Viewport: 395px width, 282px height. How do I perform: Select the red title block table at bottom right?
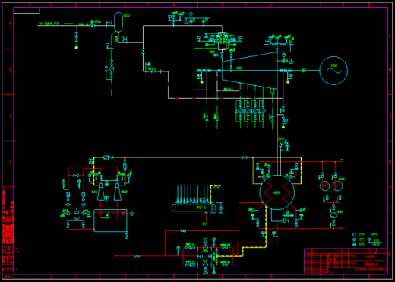pyautogui.click(x=346, y=261)
